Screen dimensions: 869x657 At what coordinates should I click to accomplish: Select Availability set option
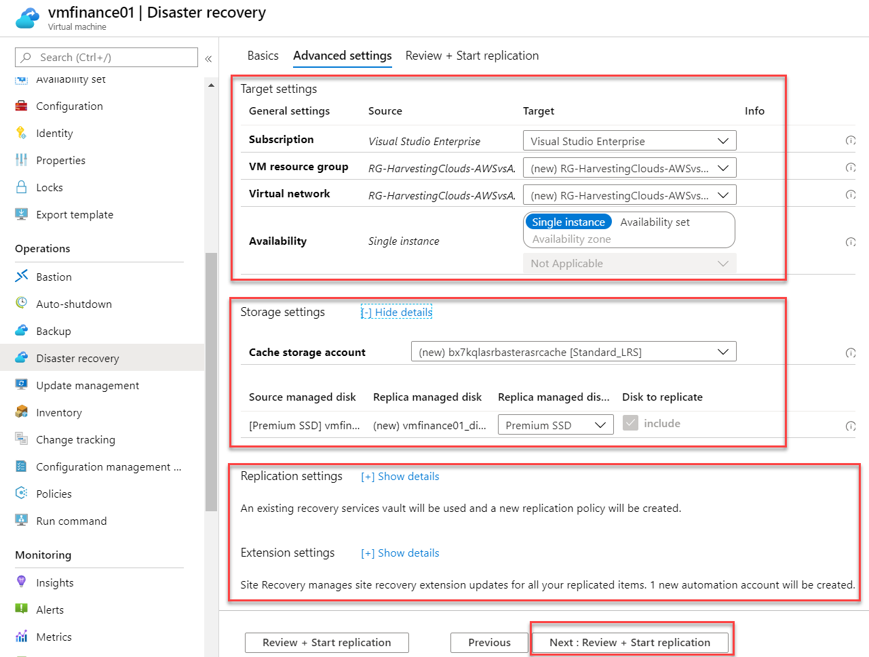tap(655, 222)
